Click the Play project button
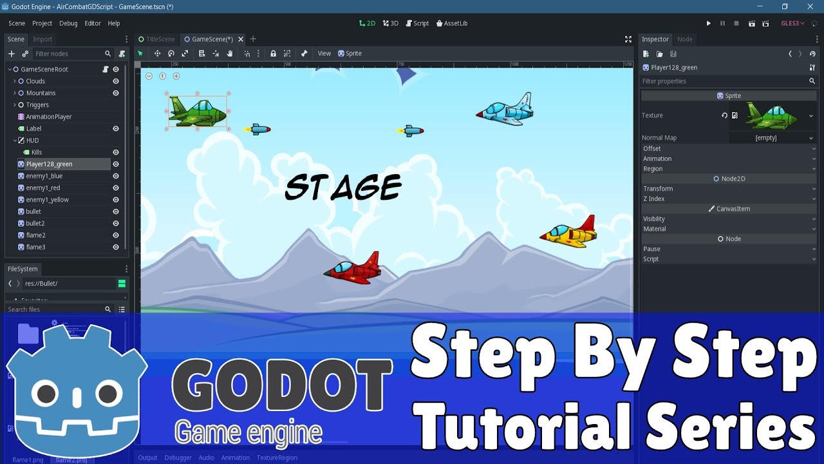This screenshot has width=824, height=464. click(709, 23)
